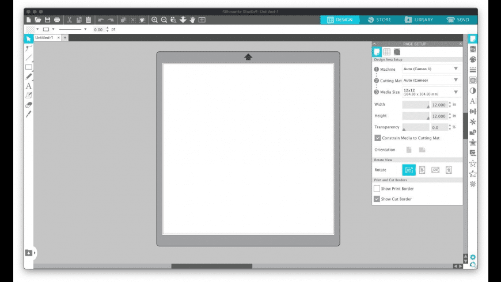Open the PixScan panel icon

click(x=473, y=49)
